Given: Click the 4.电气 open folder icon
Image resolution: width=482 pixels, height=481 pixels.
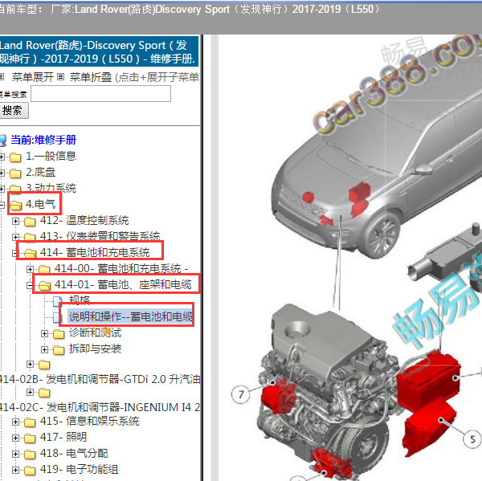Looking at the screenshot, I should 16,205.
